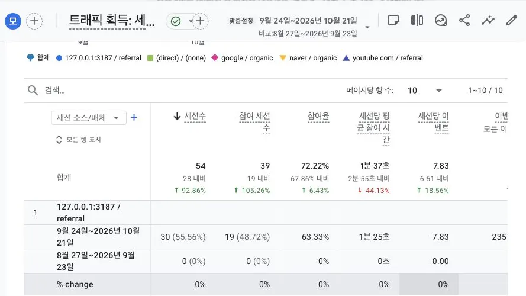
Task: Click the sort arrow next to 세션수
Action: click(x=177, y=116)
